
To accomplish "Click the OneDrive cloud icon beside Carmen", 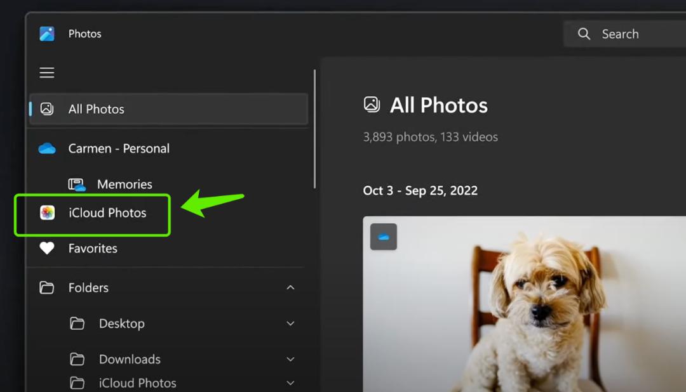I will click(47, 148).
